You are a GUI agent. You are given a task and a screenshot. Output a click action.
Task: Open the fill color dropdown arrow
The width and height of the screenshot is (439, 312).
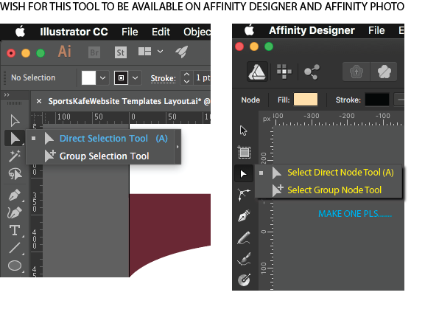click(x=102, y=78)
